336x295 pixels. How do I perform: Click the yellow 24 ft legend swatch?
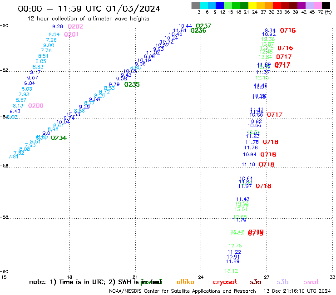(252, 5)
